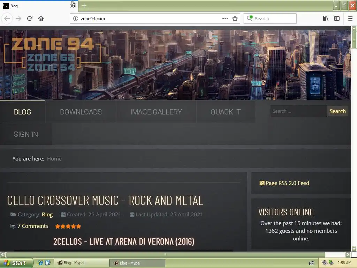Open the BLOG navigation item
This screenshot has height=268, width=357.
[23, 112]
